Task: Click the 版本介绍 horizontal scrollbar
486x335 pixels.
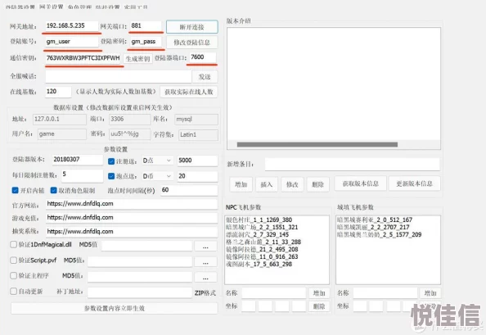Action: tap(317, 144)
